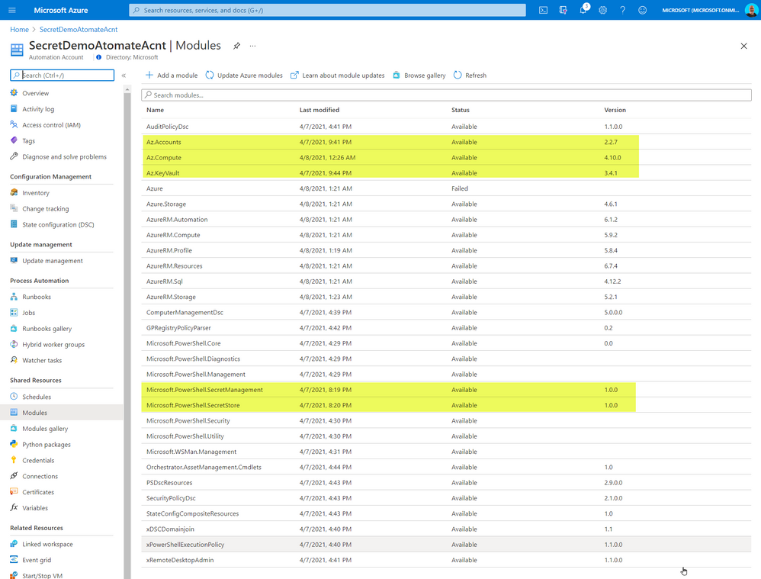Open the directory and subscription filter icon
This screenshot has width=761, height=579.
[x=563, y=10]
